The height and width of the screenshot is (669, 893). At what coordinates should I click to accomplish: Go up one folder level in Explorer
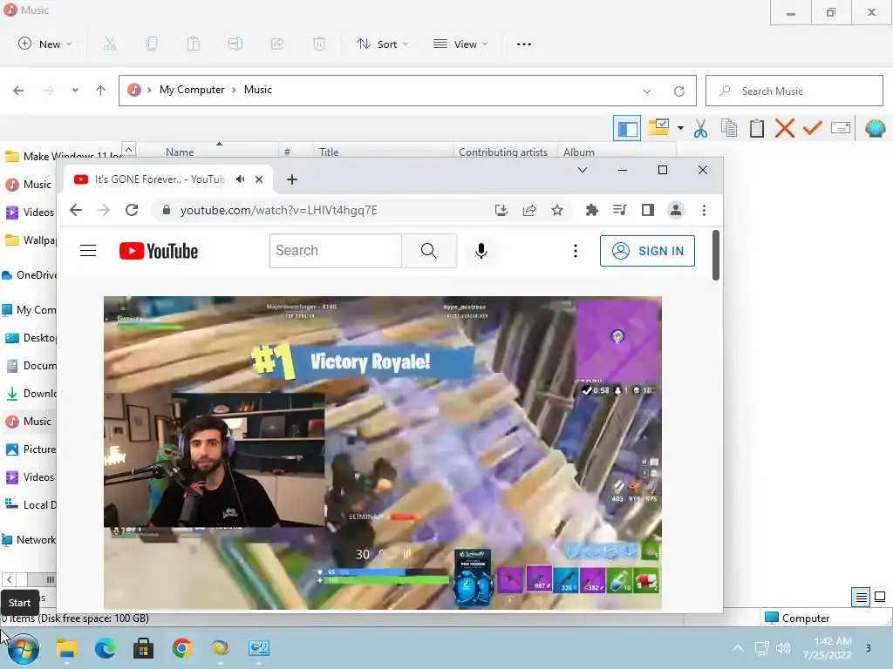tap(101, 91)
